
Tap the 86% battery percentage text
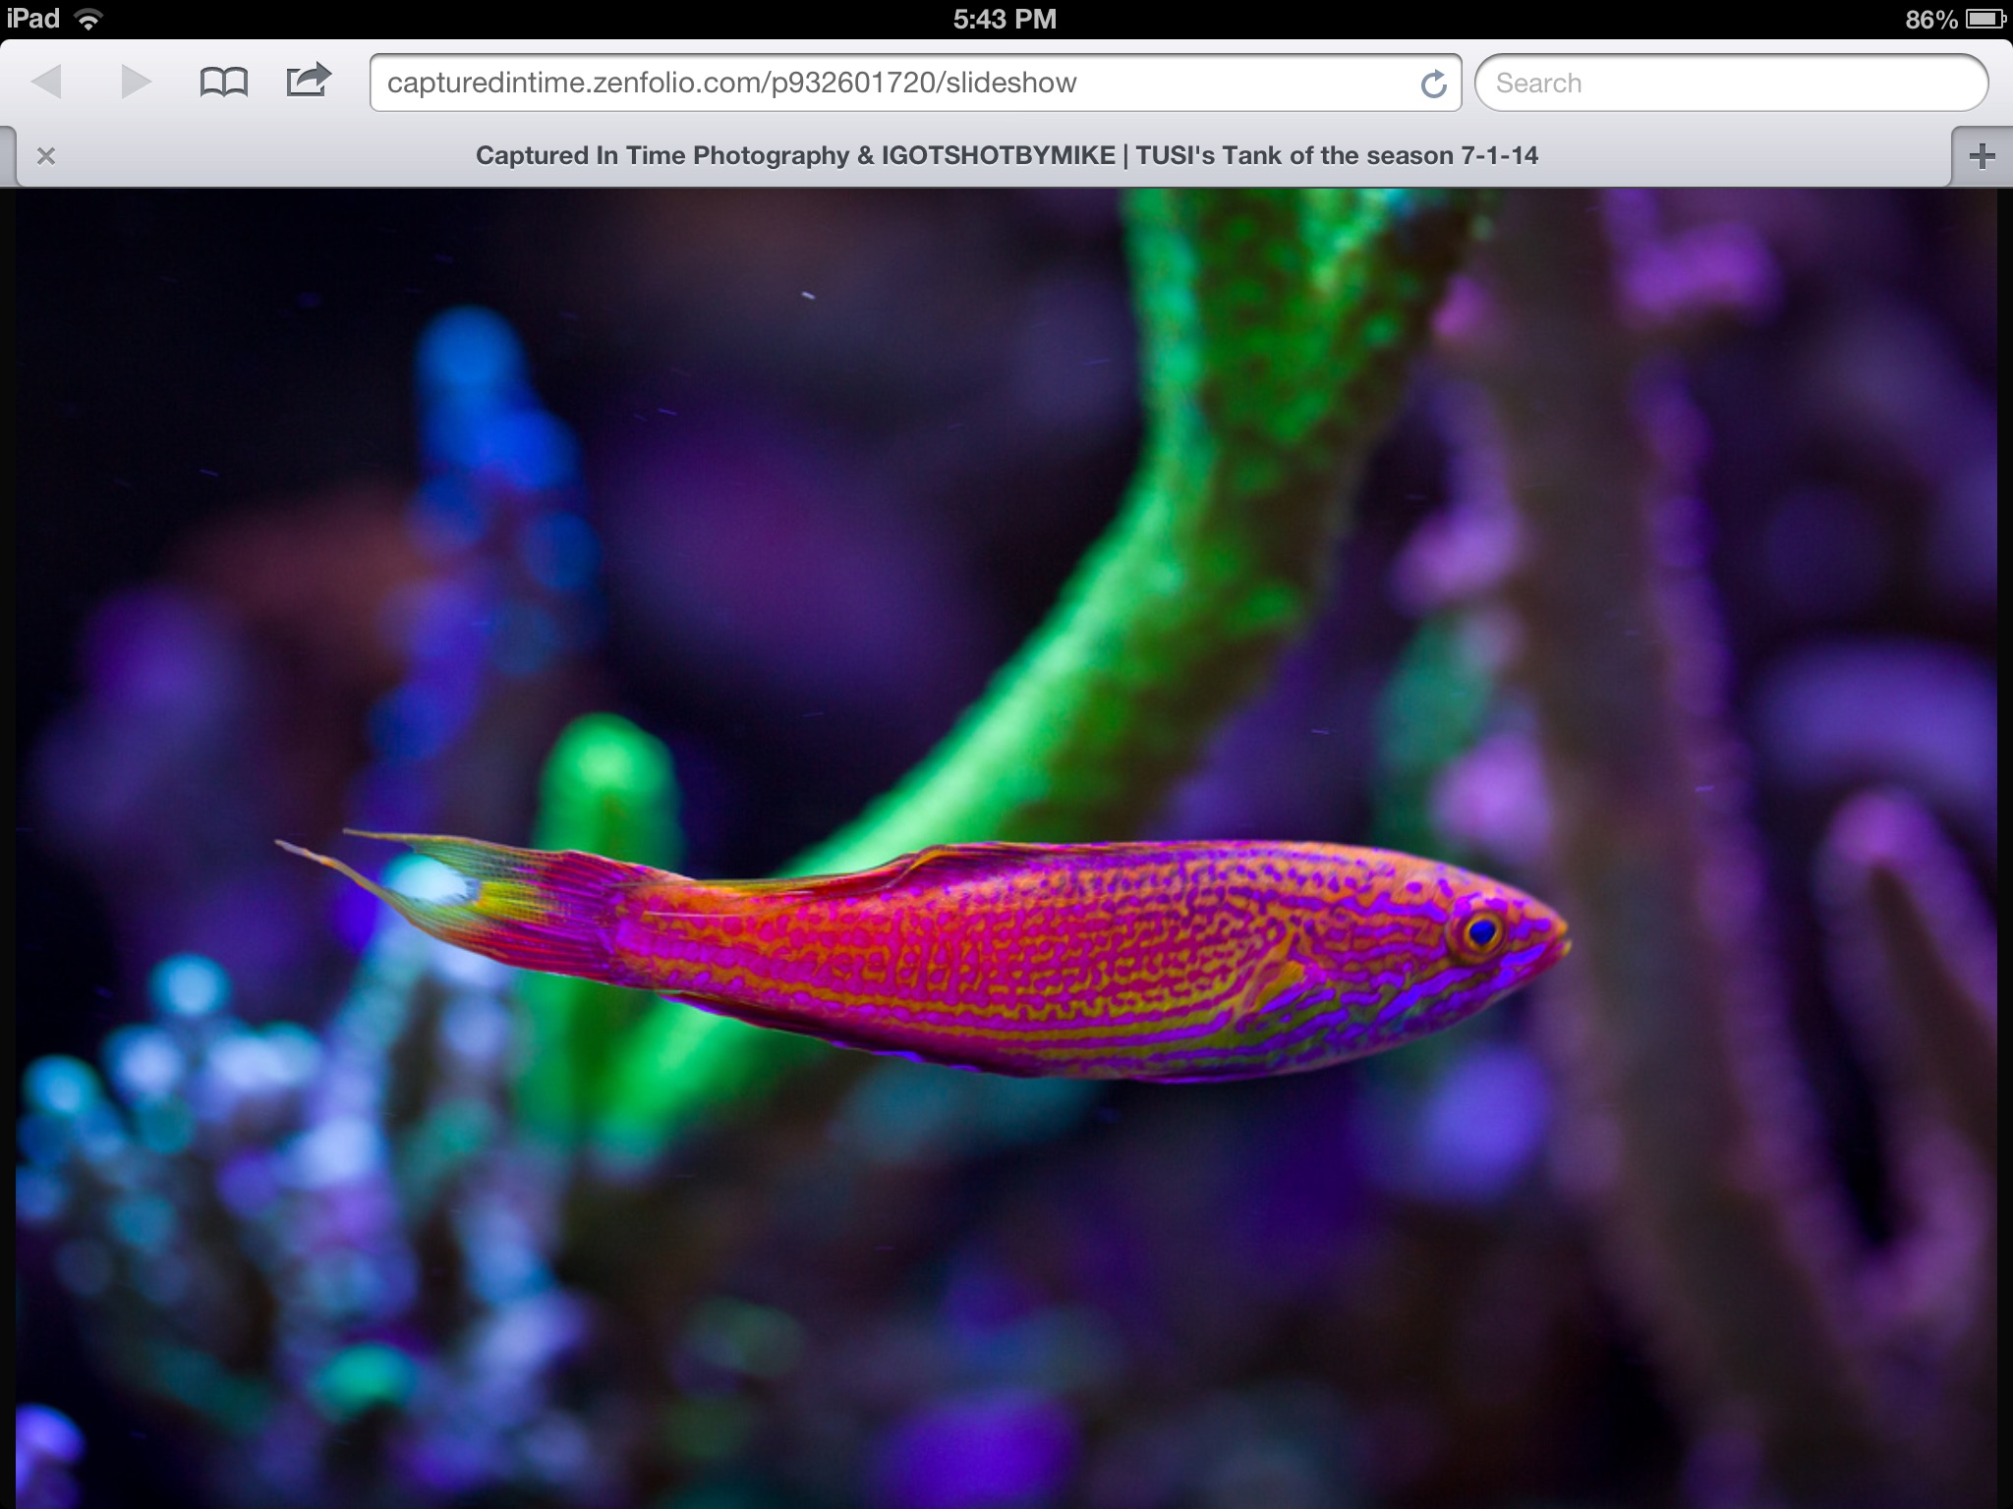pyautogui.click(x=1930, y=20)
